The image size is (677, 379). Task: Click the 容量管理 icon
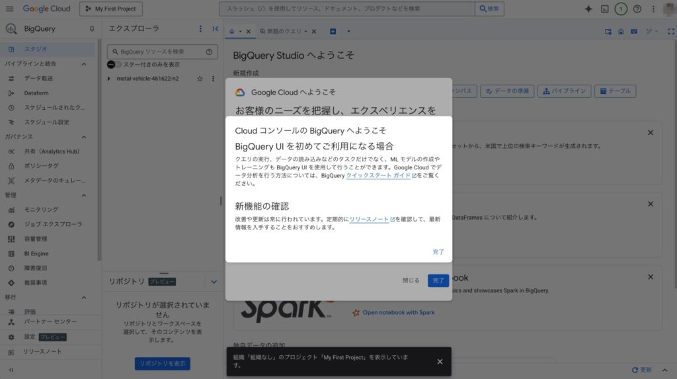pyautogui.click(x=11, y=239)
